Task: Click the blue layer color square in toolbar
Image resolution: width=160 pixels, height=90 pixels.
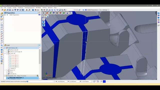Action: tap(86, 10)
